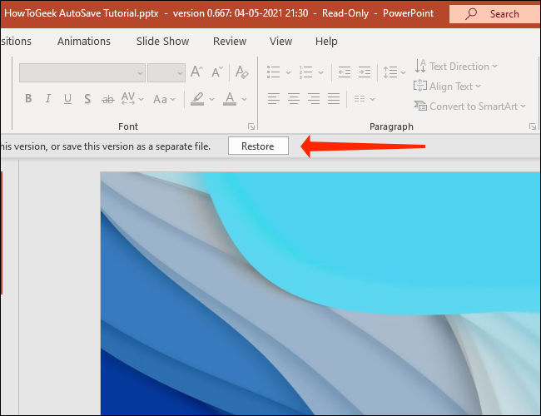Viewport: 541px width, 416px height.
Task: Click the Decrease Font Size icon
Action: tap(217, 72)
